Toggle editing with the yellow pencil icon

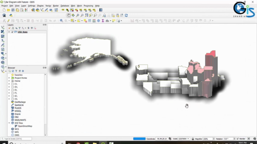click(8, 21)
